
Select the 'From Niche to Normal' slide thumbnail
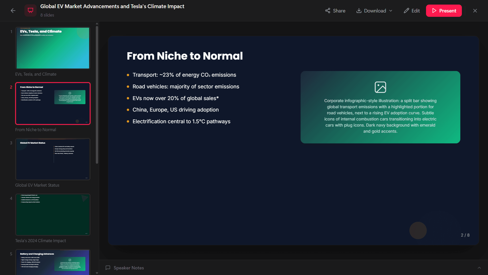pyautogui.click(x=53, y=103)
